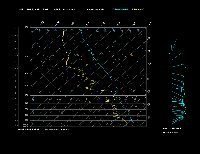Image resolution: width=200 pixels, height=154 pixels.
Task: Click the 0 right-edge temperature label
Action: point(148,79)
